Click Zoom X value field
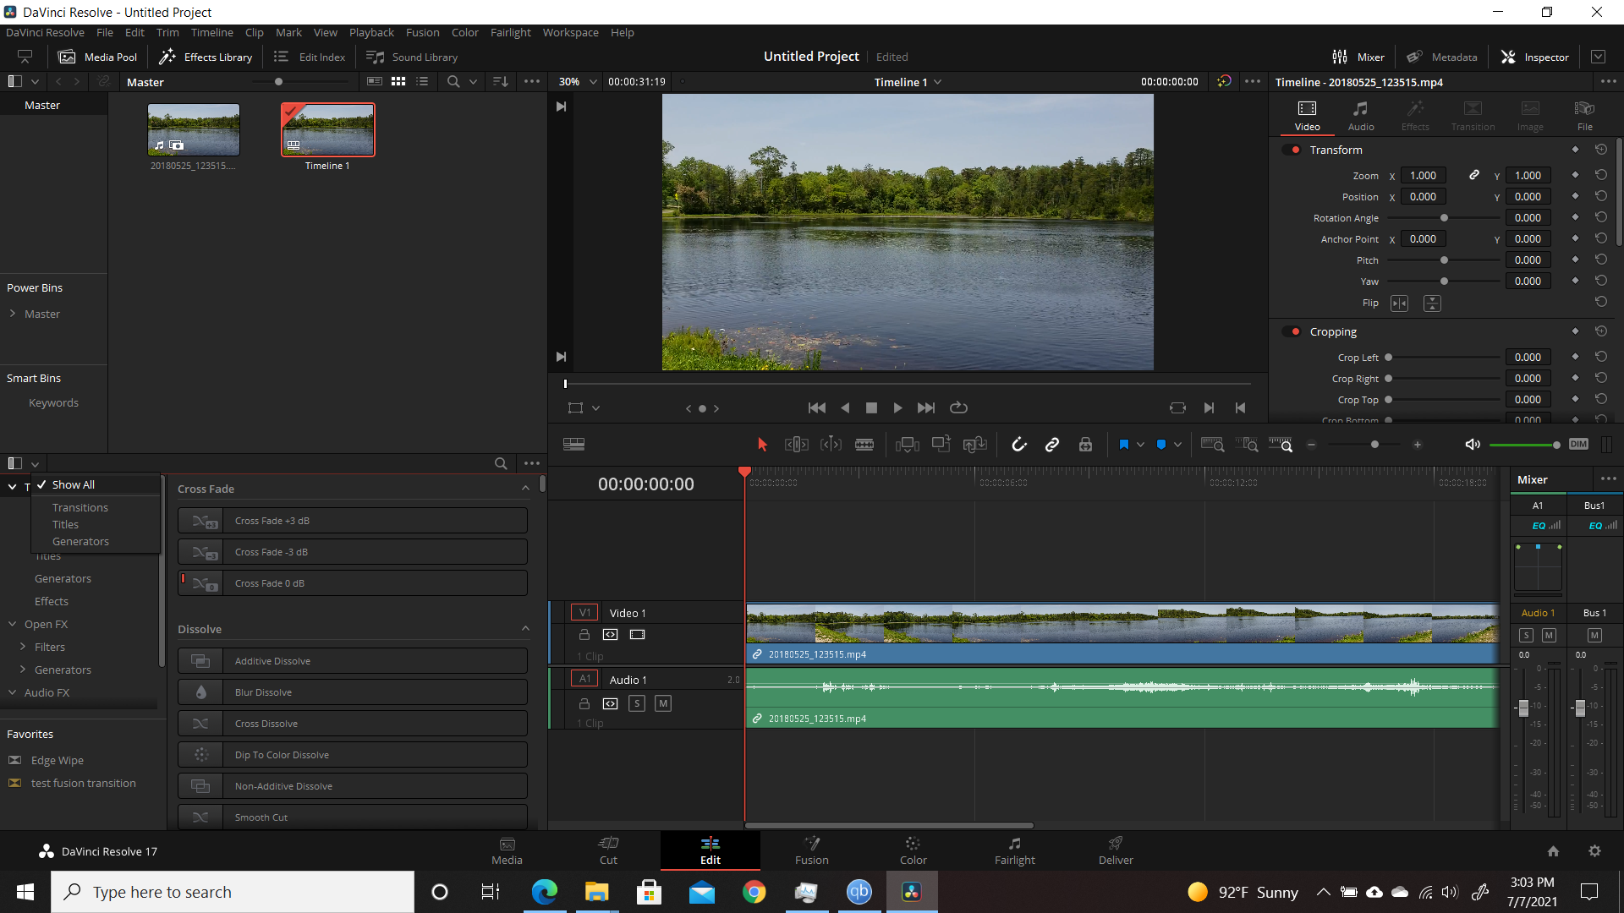 [1423, 175]
